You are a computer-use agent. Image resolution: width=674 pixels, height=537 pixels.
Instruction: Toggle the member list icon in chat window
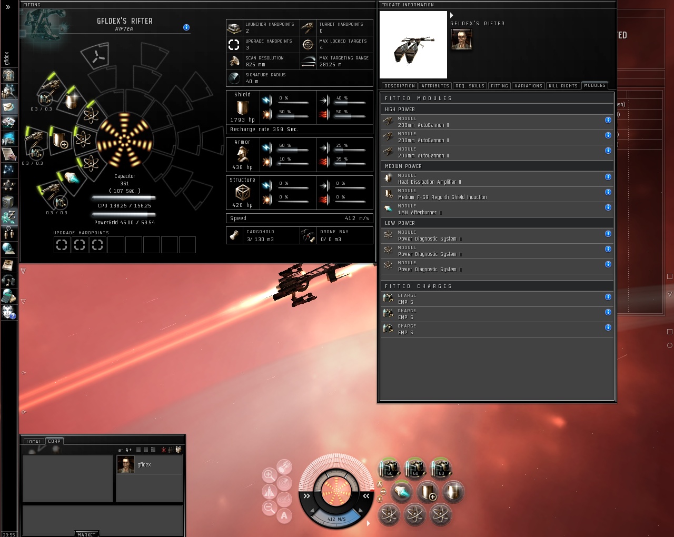click(179, 450)
